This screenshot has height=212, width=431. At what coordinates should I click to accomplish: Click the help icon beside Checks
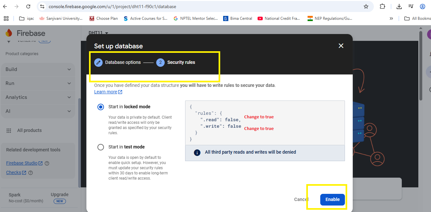point(31,173)
